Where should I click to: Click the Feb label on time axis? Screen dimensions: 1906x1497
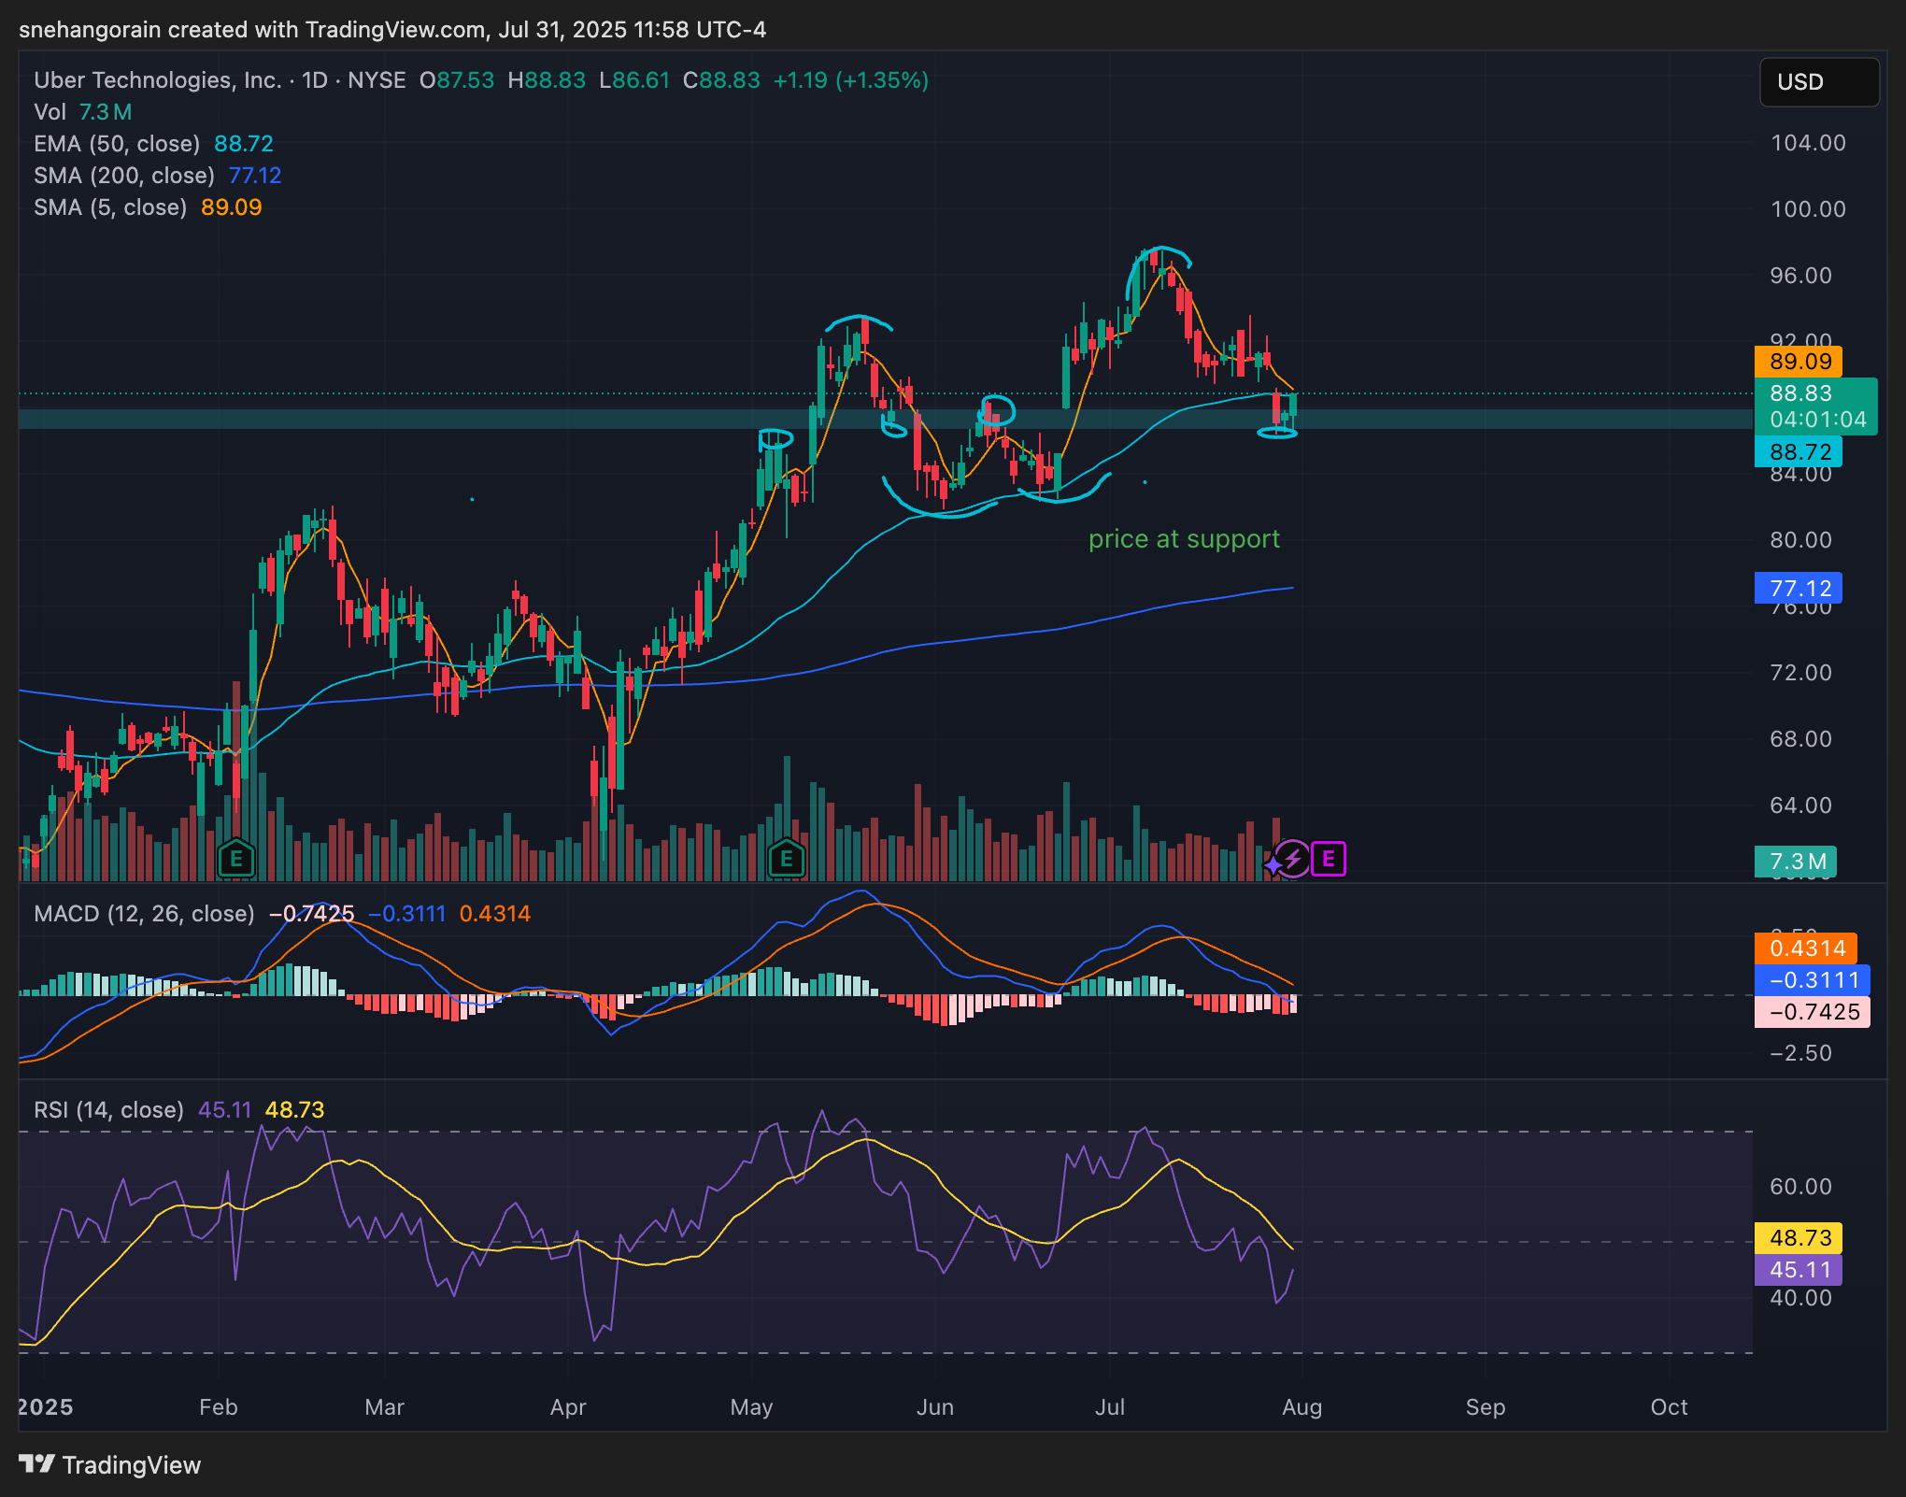tap(219, 1407)
